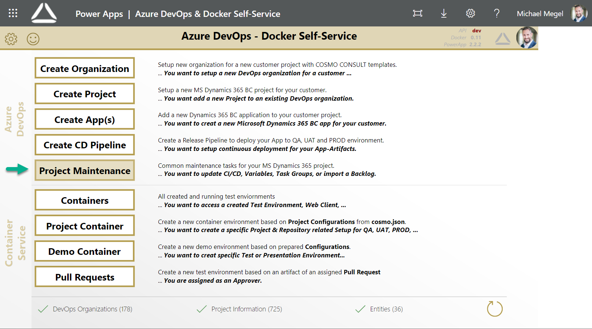The width and height of the screenshot is (592, 329).
Task: Click the Power Apps triangle logo
Action: (44, 13)
